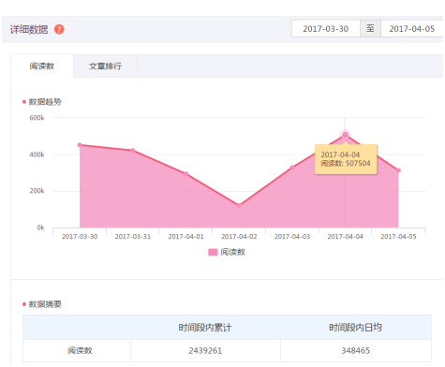Open the start date field 2017-03-30
The width and height of the screenshot is (445, 367).
326,29
